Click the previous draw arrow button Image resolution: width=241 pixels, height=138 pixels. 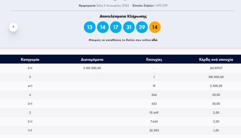pyautogui.click(x=13, y=27)
